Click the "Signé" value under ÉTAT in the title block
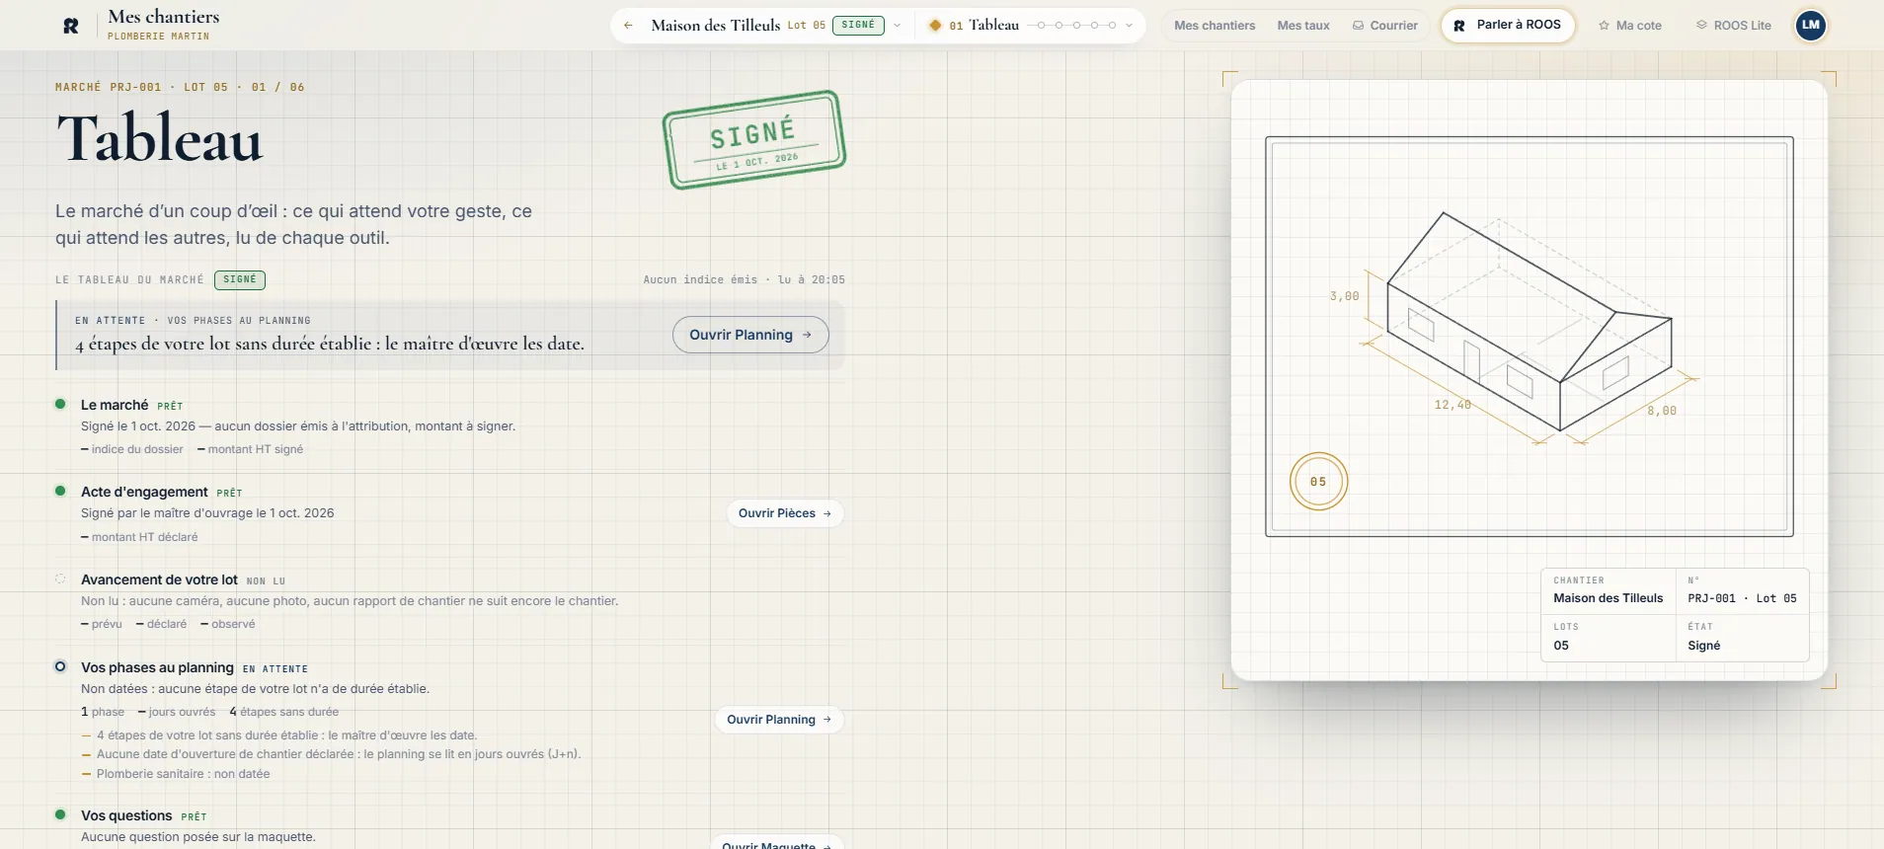Screen dimensions: 1884x849 tap(1704, 646)
